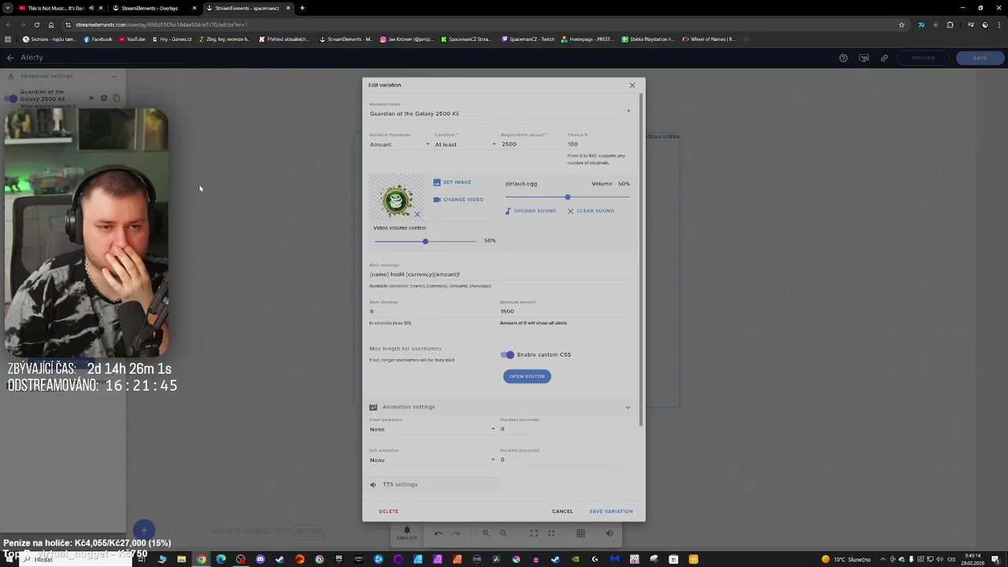Play the Guardian of the Galaxy variation preview

click(x=91, y=98)
